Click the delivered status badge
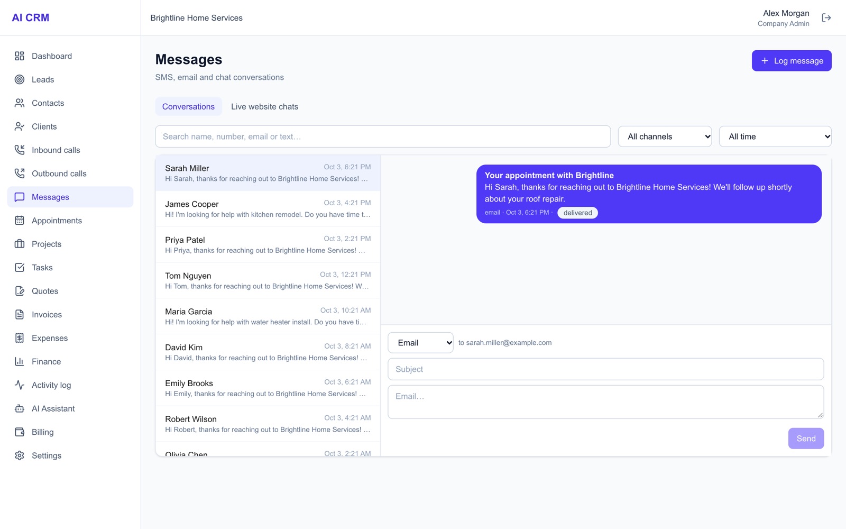846x529 pixels. click(x=577, y=213)
